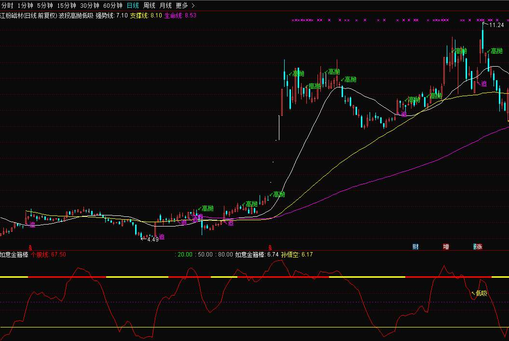Click the 11.24 high price label
Screen dimensions: 509x341
click(496, 25)
